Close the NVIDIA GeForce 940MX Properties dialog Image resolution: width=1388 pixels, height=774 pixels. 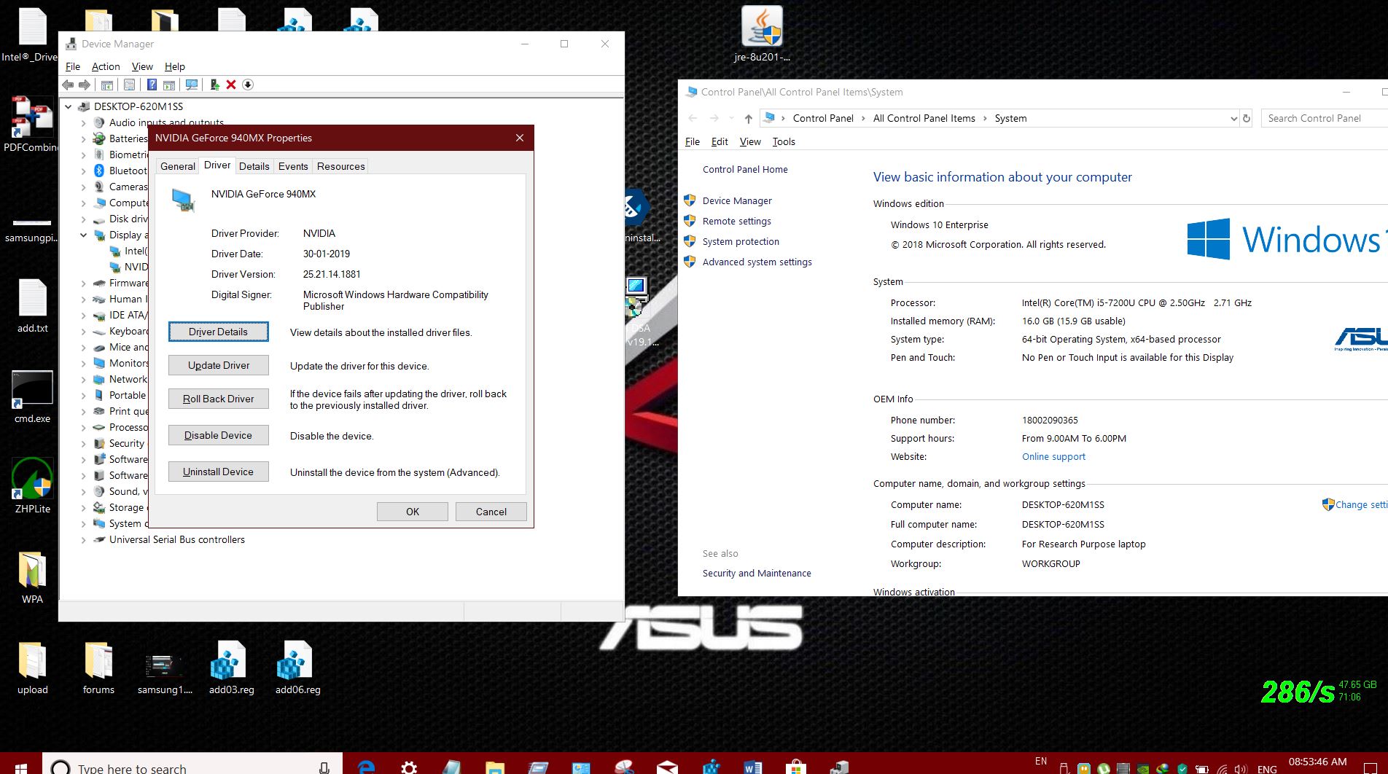(520, 138)
